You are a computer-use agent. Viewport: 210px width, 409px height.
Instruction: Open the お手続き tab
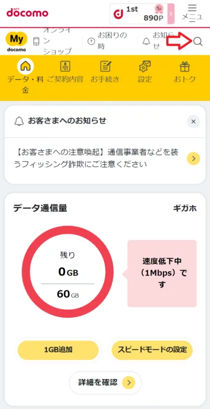pos(105,72)
